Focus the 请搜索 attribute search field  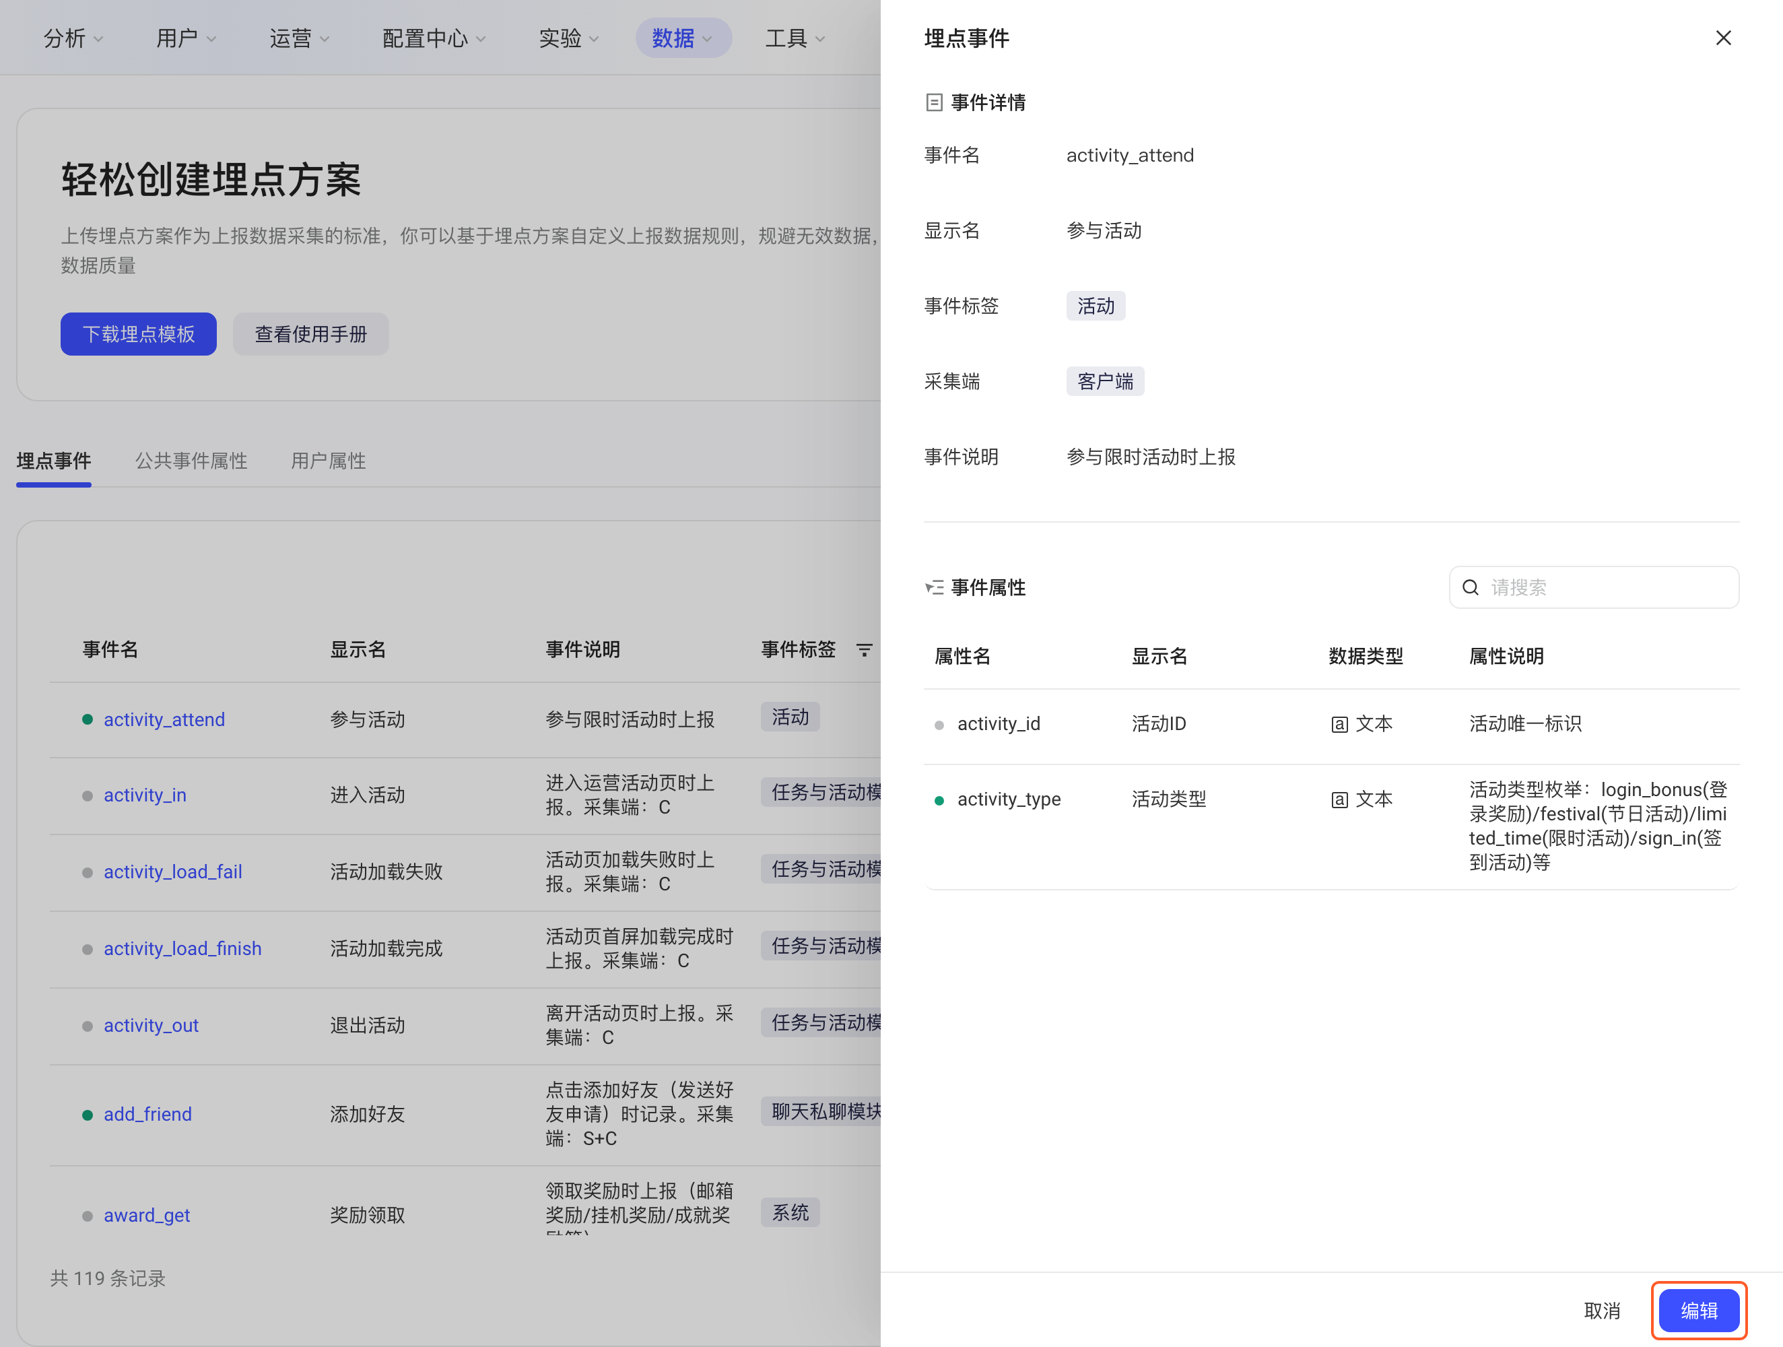click(1594, 588)
